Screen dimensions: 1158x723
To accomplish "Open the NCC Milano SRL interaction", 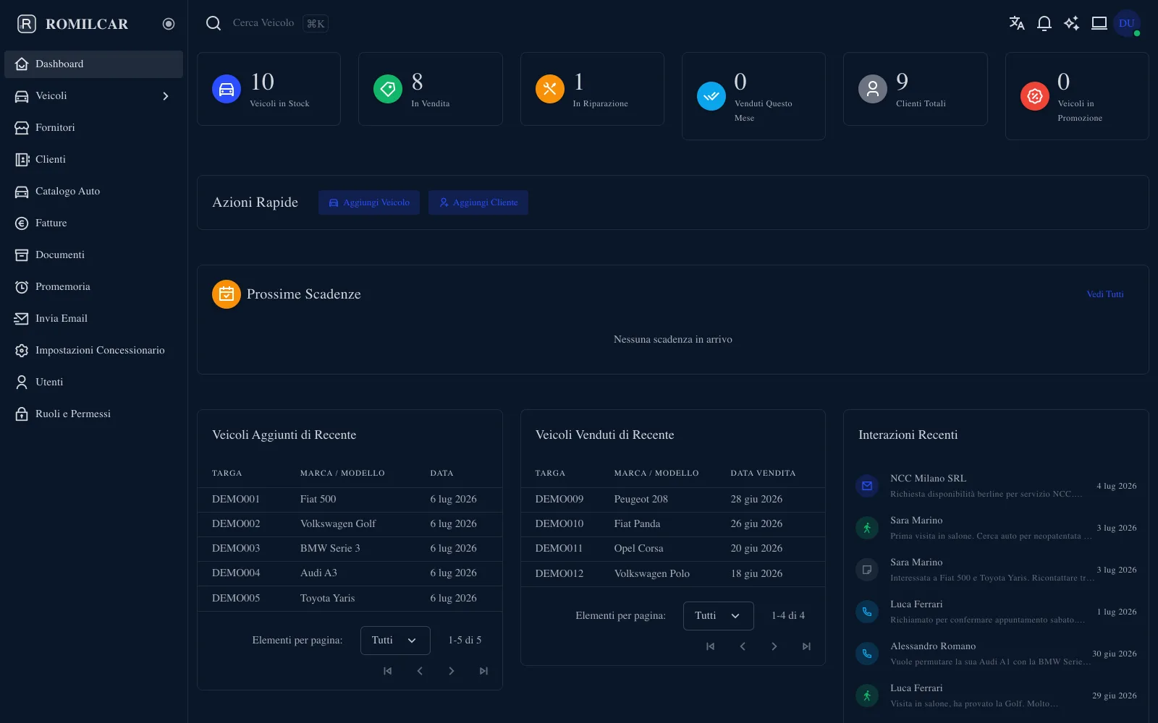I will click(x=996, y=486).
